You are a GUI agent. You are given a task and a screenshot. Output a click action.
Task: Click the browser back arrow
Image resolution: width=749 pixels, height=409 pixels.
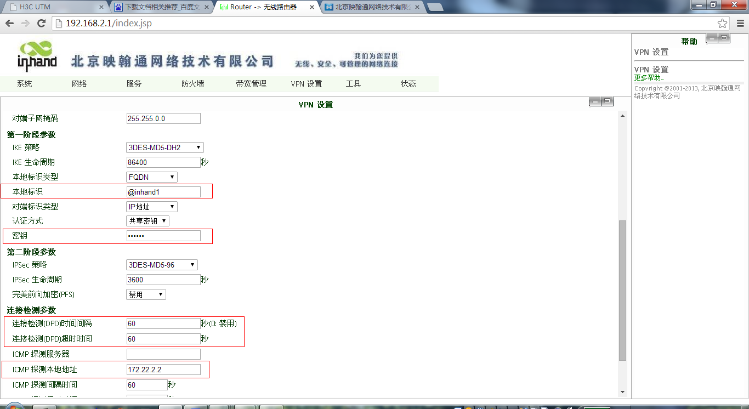[10, 23]
